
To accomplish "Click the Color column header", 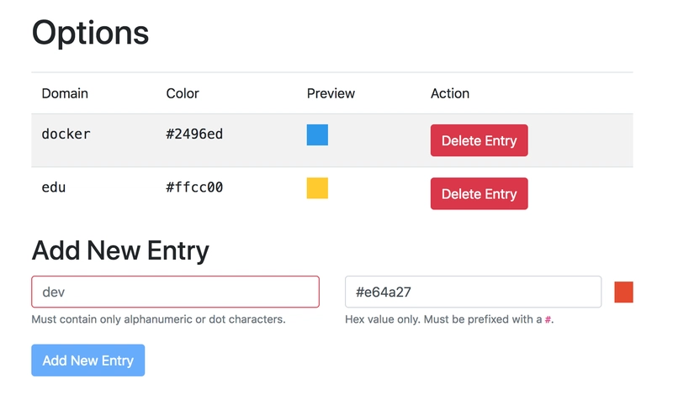I will (183, 93).
